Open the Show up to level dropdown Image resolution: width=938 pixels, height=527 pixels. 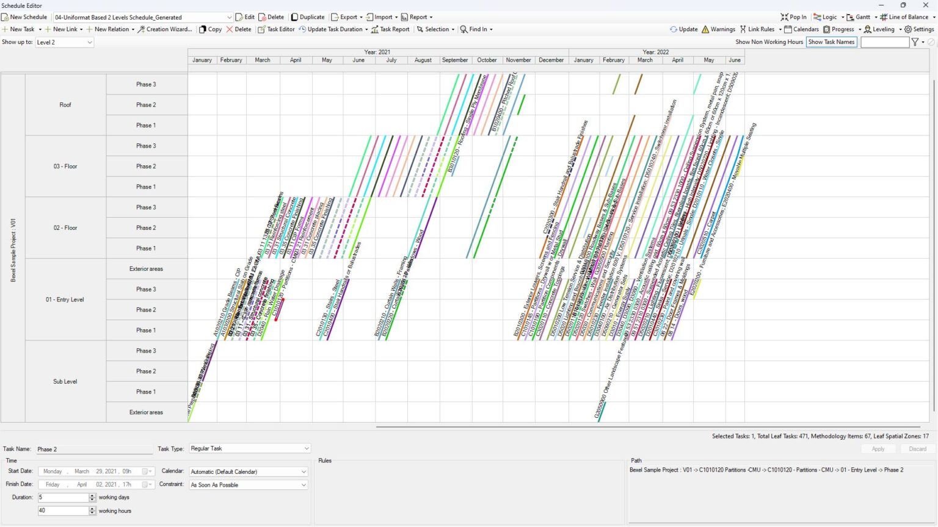coord(63,42)
